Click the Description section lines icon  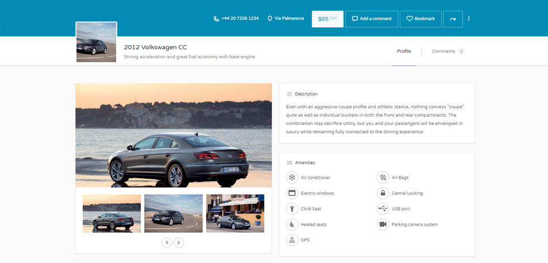pos(290,94)
